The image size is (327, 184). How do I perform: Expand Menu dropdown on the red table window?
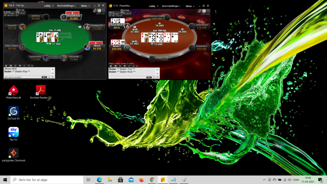point(190,6)
